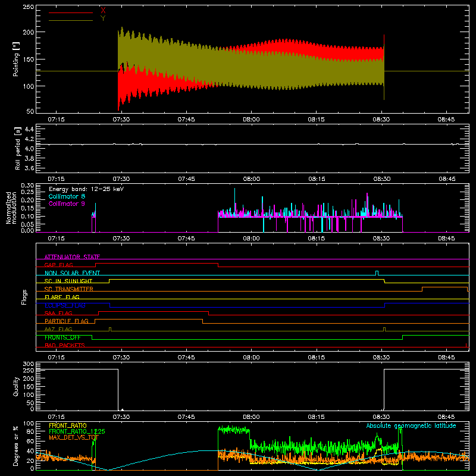Click the 4.4 tick on Roll period axis
This screenshot has height=476, width=476.
click(29, 129)
